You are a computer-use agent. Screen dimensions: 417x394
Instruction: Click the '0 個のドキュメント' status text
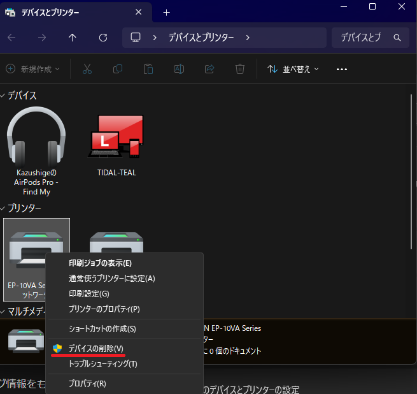point(235,351)
